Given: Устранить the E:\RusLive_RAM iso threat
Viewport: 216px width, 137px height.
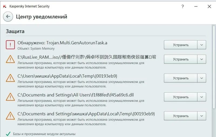Looking at the screenshot, I should 181,59.
